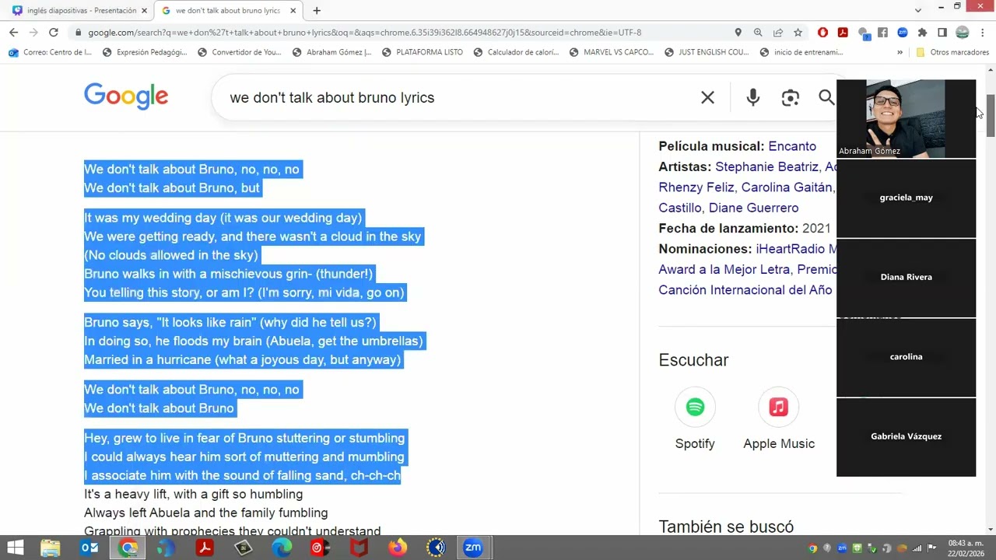Click the Google search input field

pos(459,97)
